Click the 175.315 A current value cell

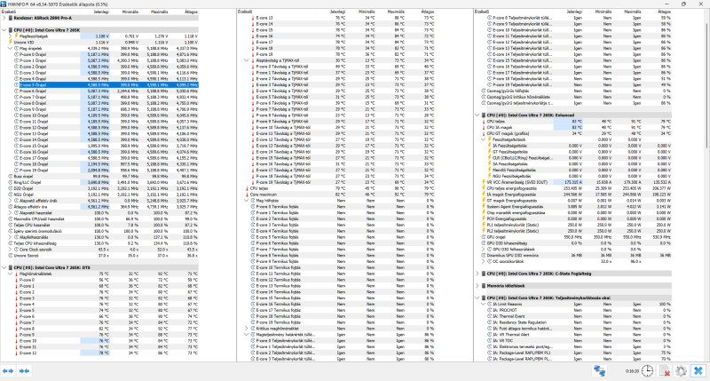[x=568, y=182]
